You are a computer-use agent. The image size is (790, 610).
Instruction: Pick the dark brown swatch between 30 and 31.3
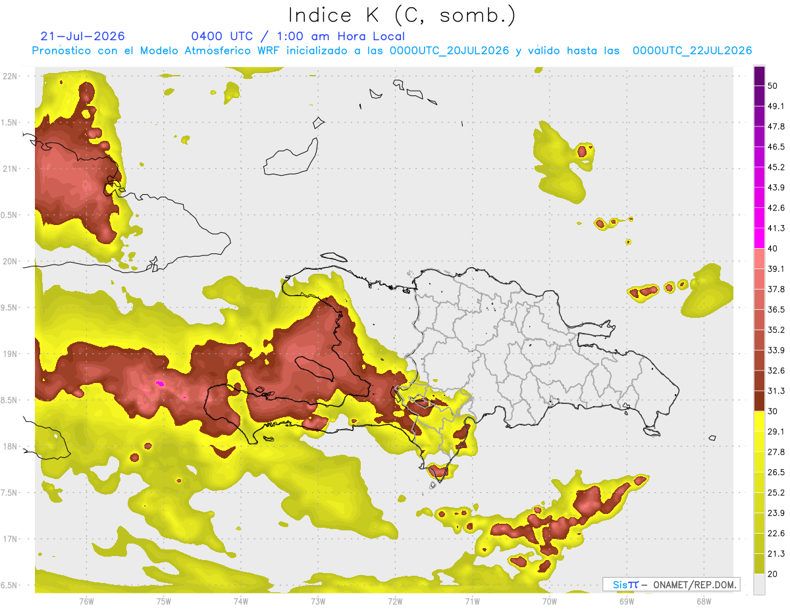click(759, 401)
